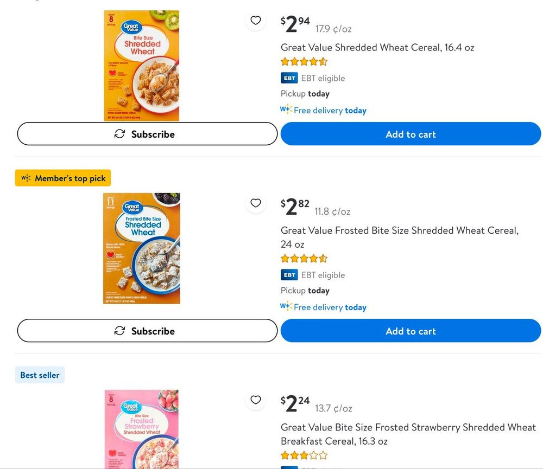Open Frosted Bite Size Shredded Wheat Cereal 24 oz title
The image size is (543, 469).
400,237
